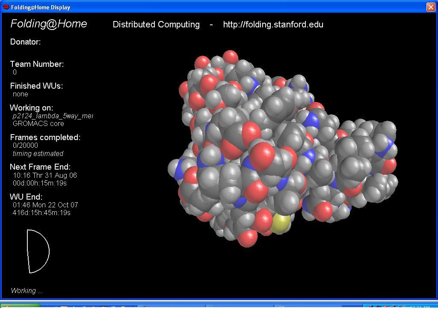
Task: Click the finished WUs value none
Action: [x=21, y=94]
